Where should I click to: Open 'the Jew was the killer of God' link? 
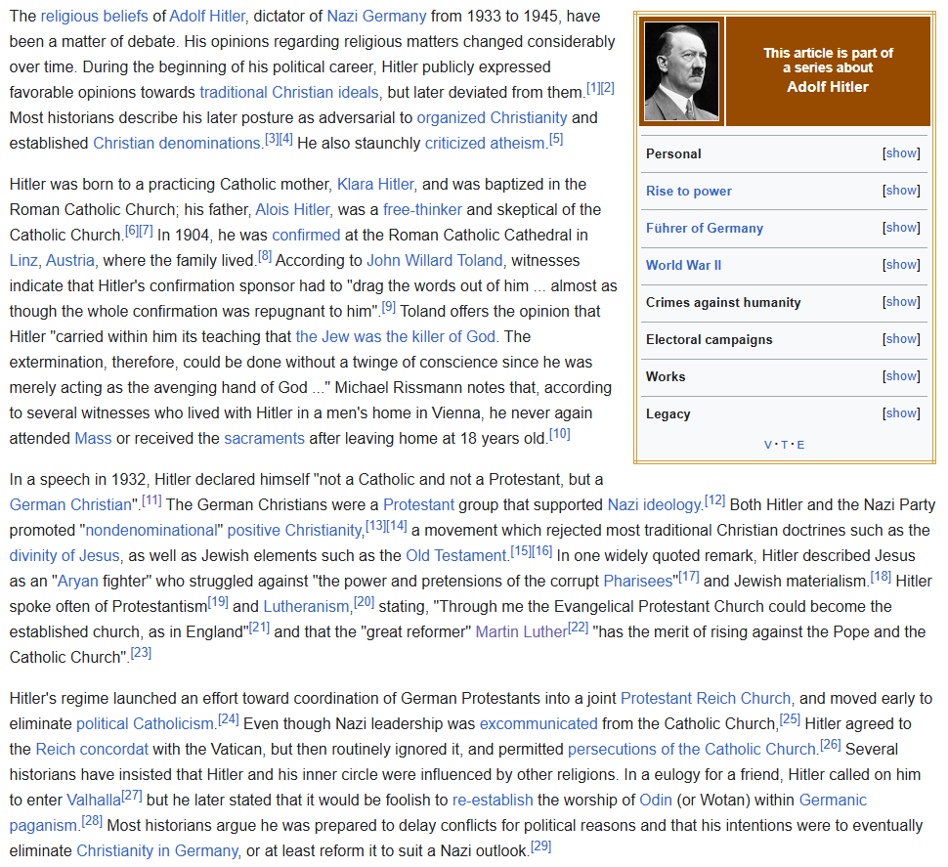(396, 337)
